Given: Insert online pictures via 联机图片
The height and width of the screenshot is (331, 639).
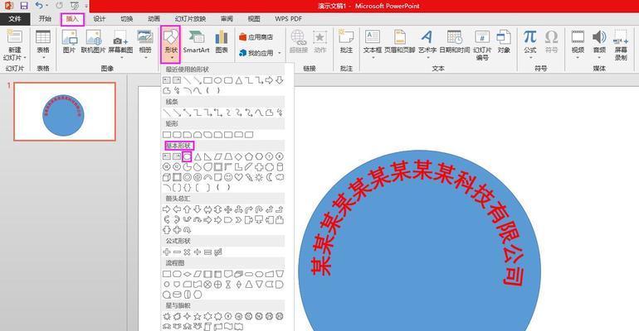Looking at the screenshot, I should 93,42.
